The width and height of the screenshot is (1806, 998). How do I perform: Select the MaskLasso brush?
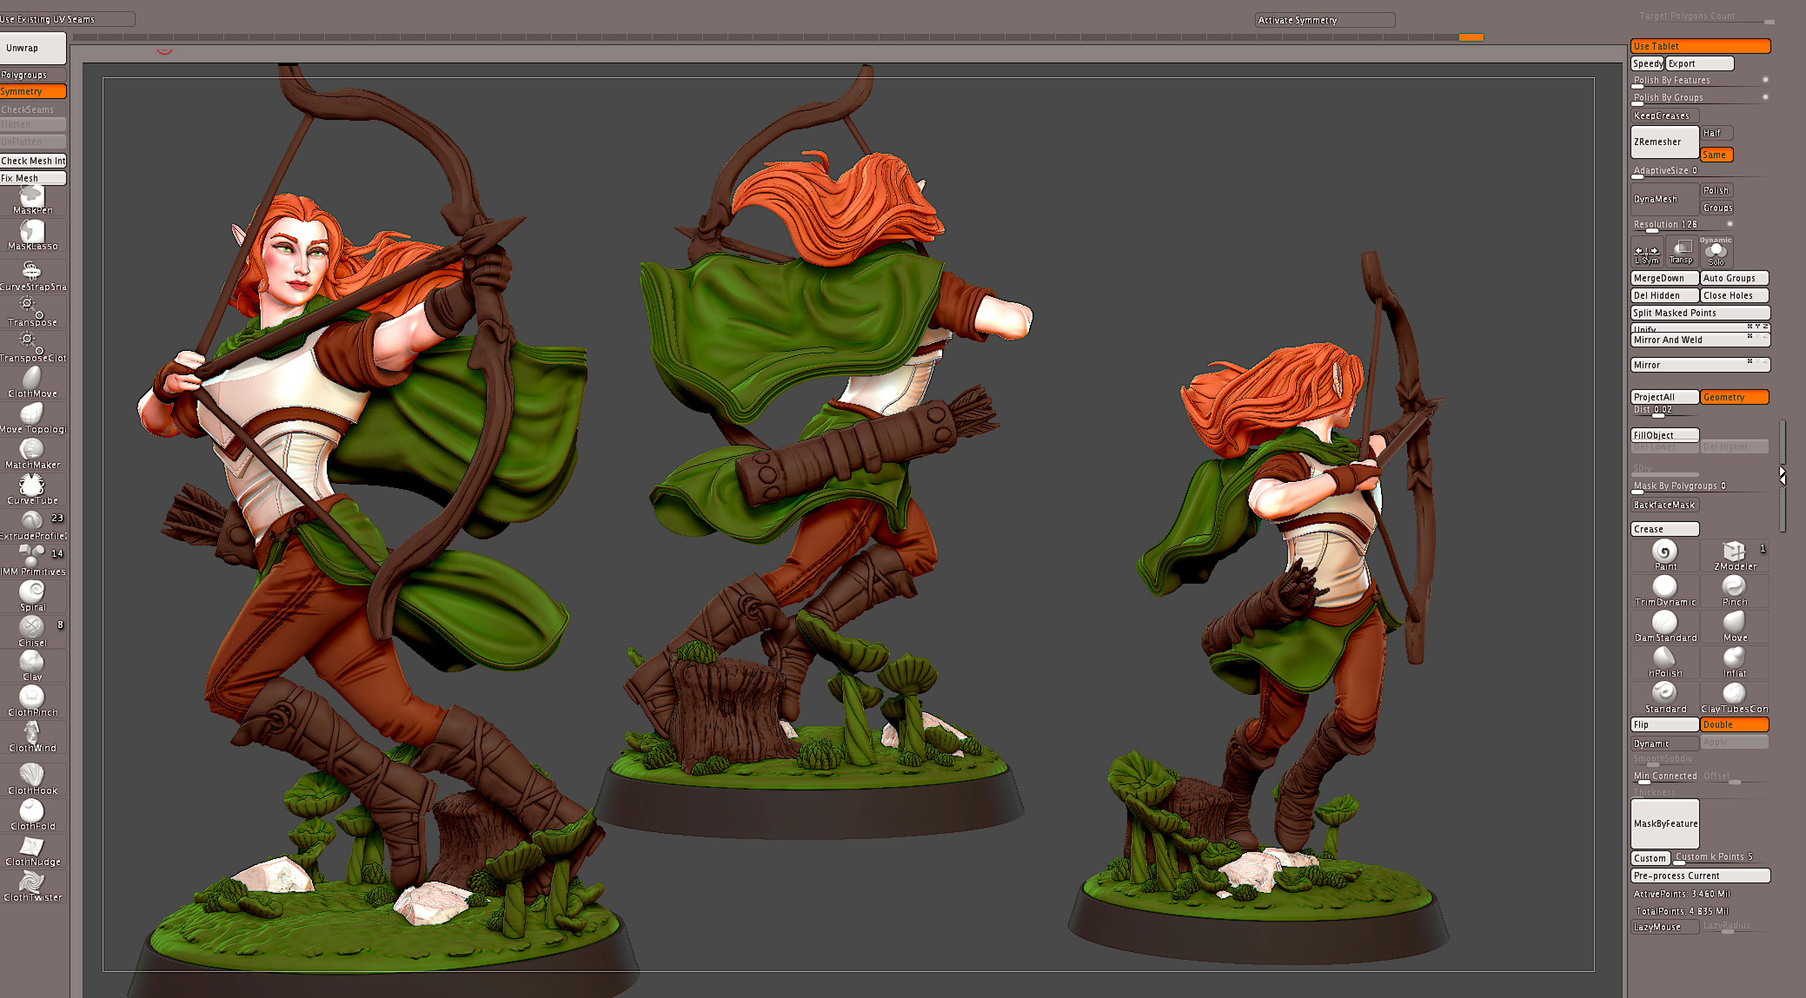pyautogui.click(x=32, y=234)
